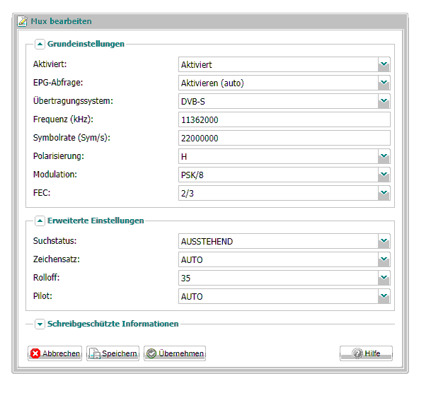Click the Symbolrate (Sym/s) input field

pos(285,138)
